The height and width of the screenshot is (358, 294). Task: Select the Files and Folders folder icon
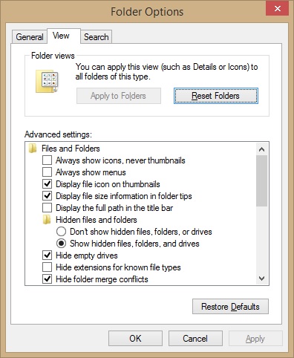click(x=33, y=149)
